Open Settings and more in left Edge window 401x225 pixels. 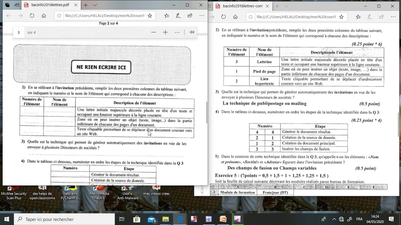coord(202,16)
